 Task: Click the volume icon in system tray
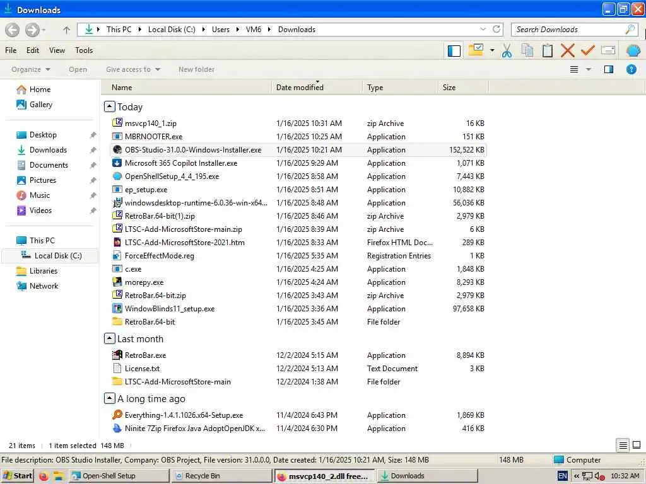coord(601,476)
